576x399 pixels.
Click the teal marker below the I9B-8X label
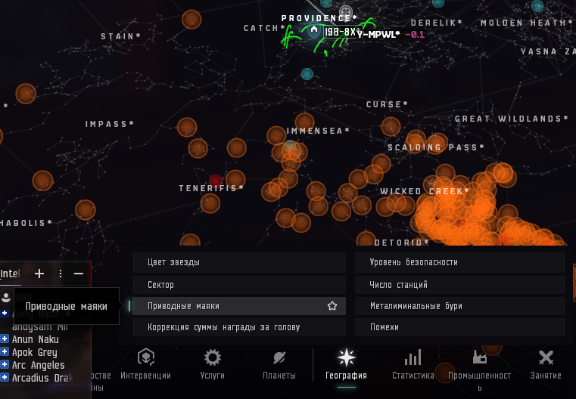pyautogui.click(x=307, y=74)
